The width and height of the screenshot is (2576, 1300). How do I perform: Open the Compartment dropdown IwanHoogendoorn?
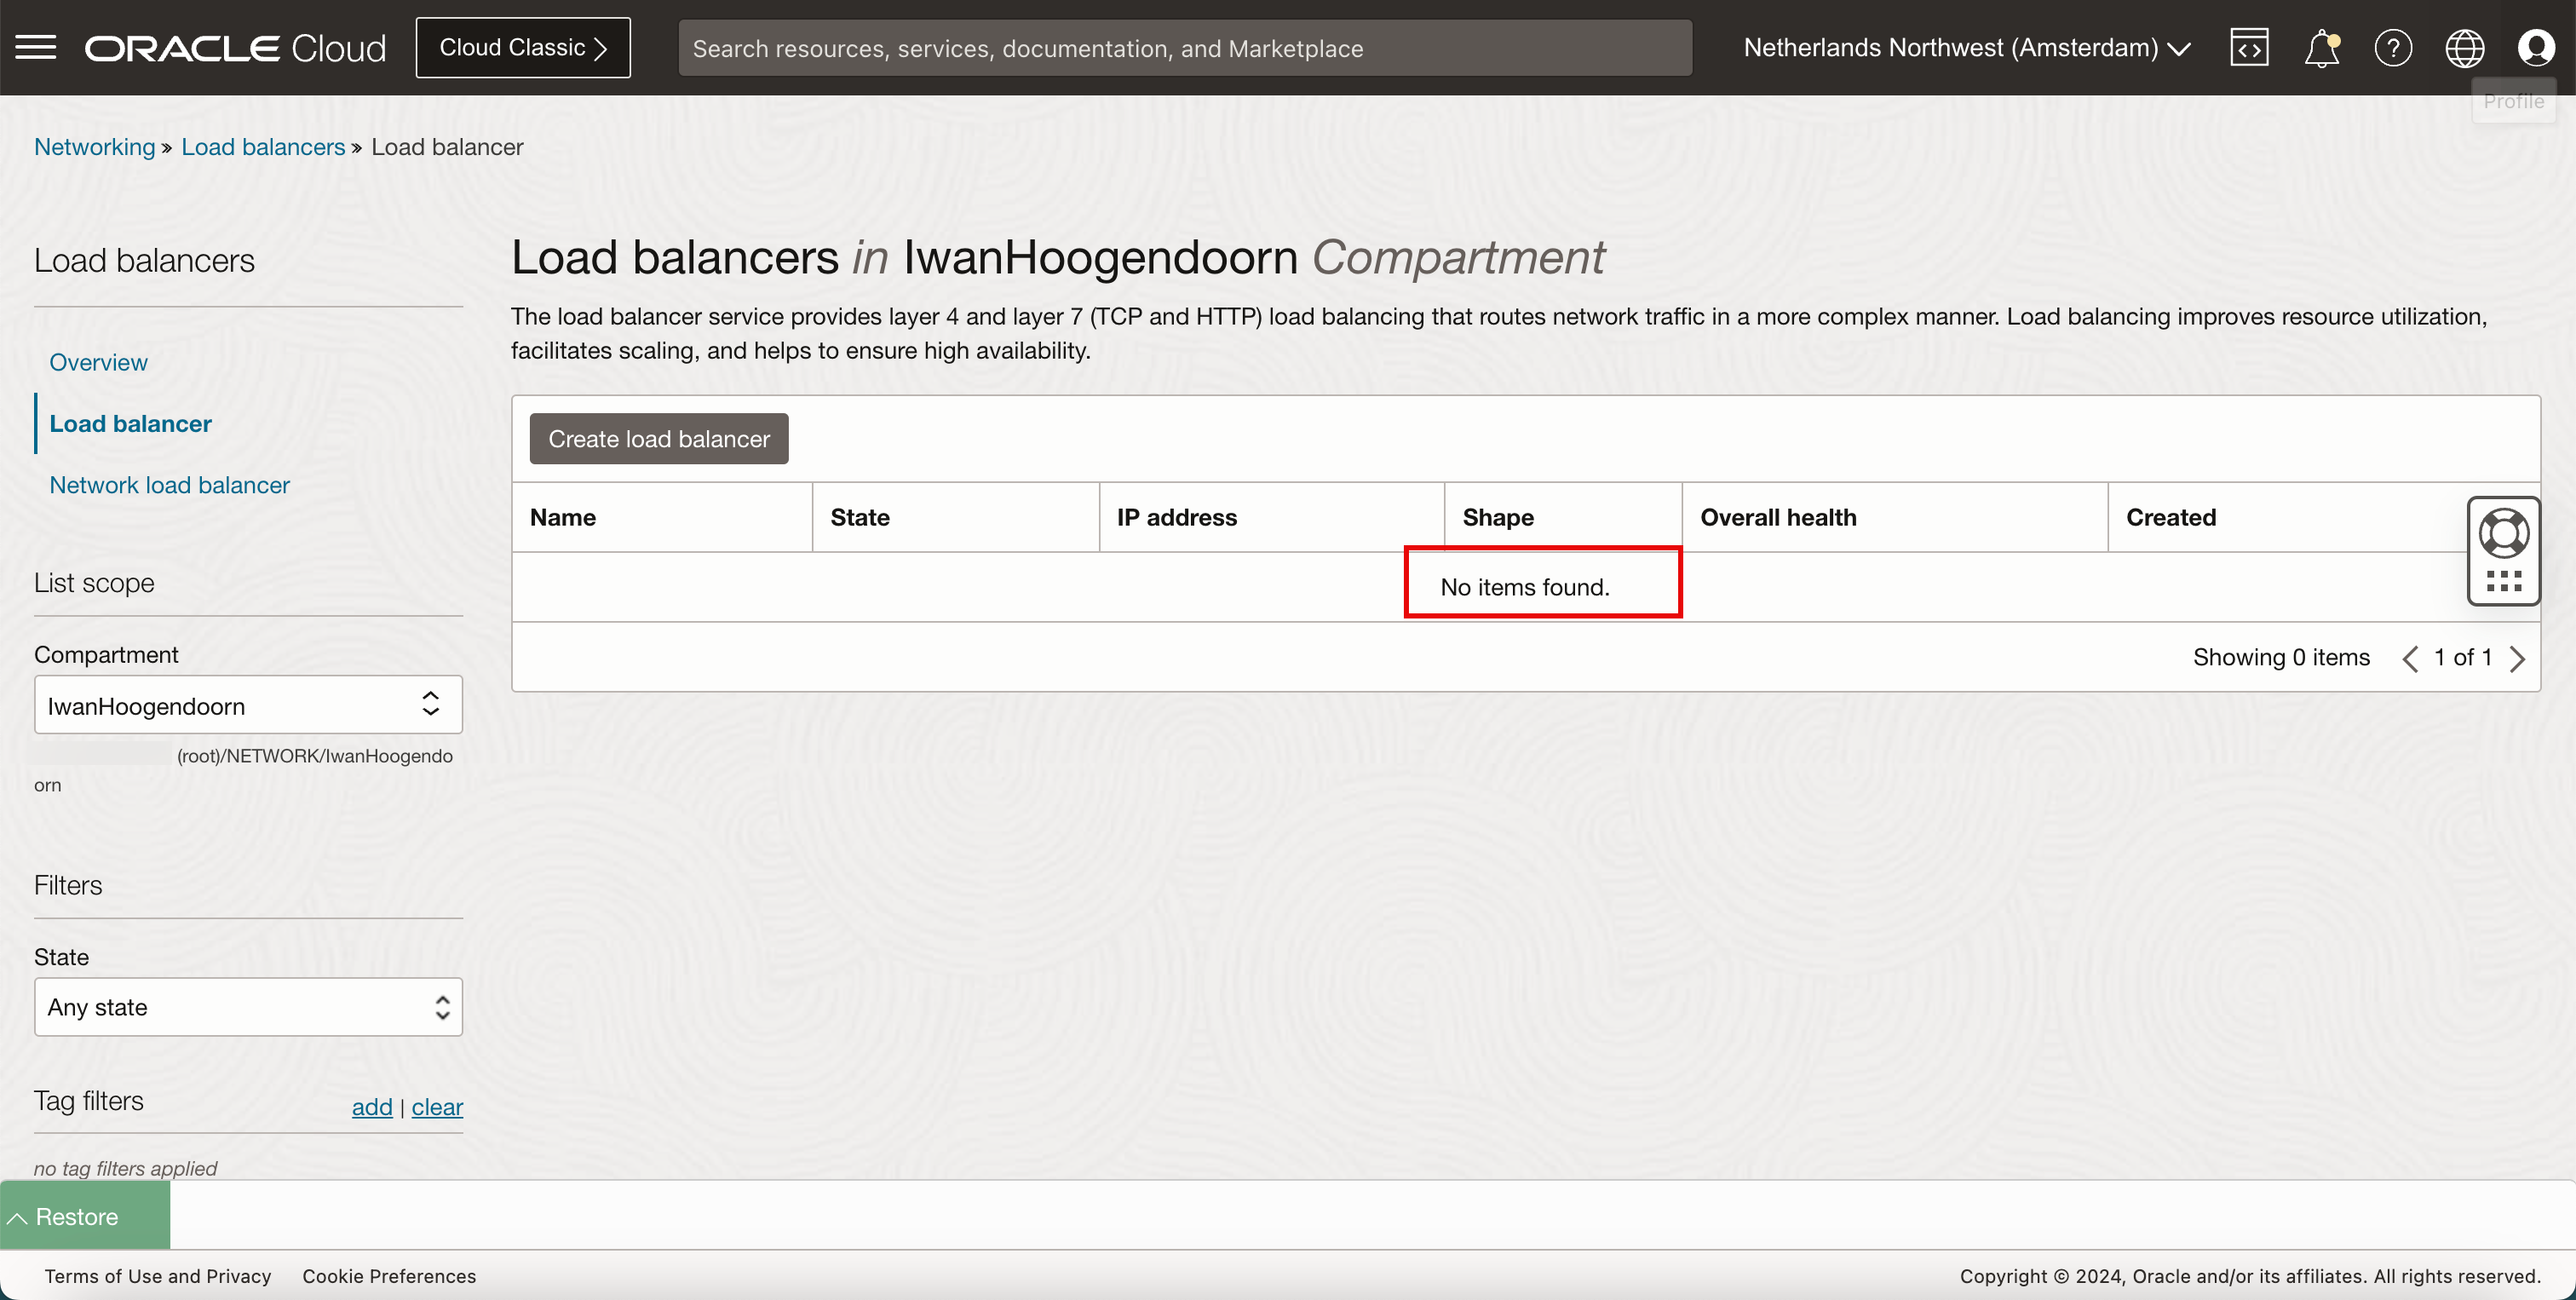pyautogui.click(x=248, y=705)
